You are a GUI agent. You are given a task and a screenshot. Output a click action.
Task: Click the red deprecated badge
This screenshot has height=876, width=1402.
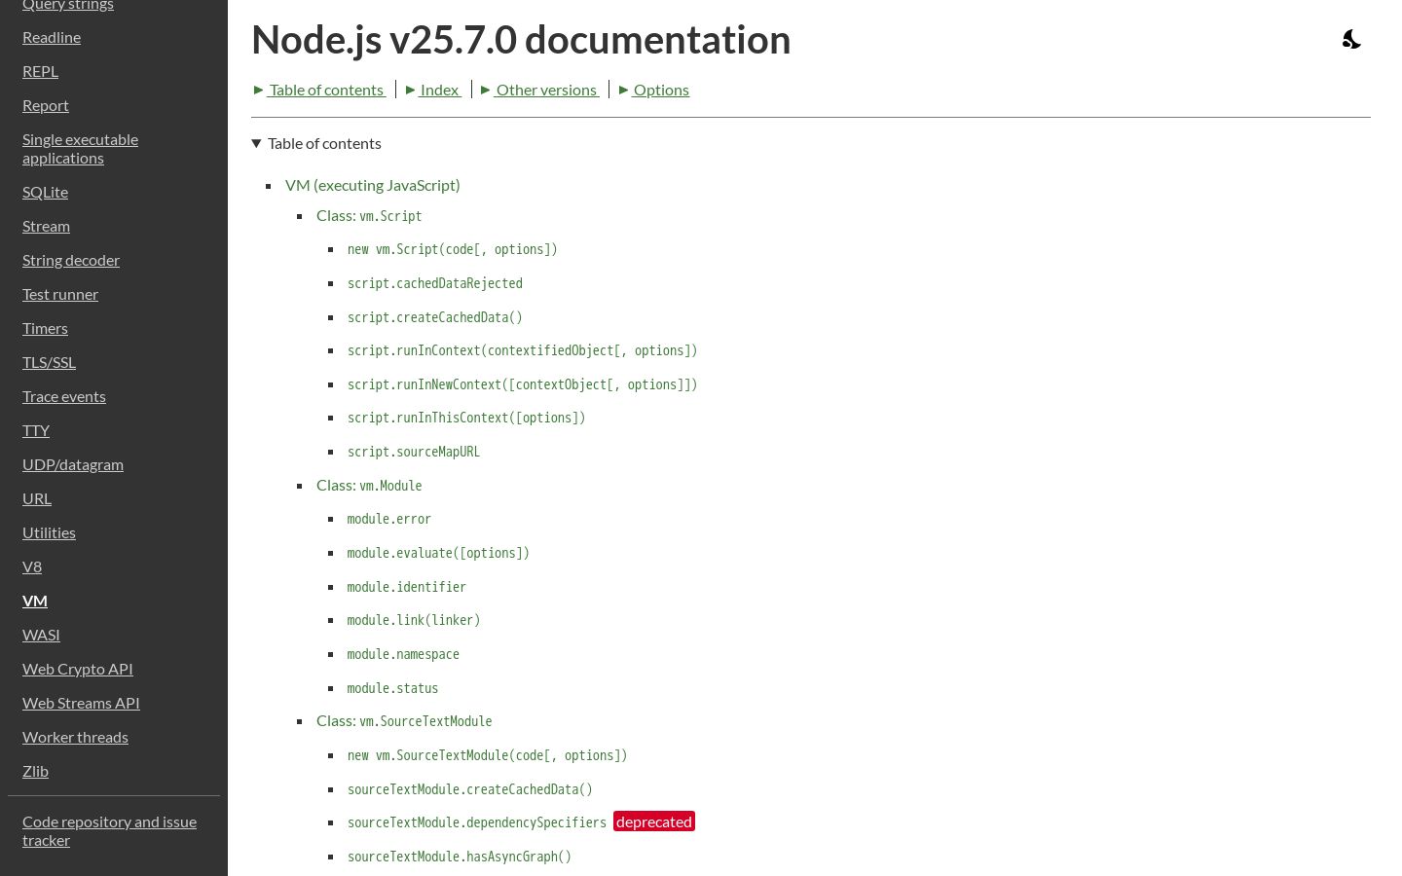654,821
